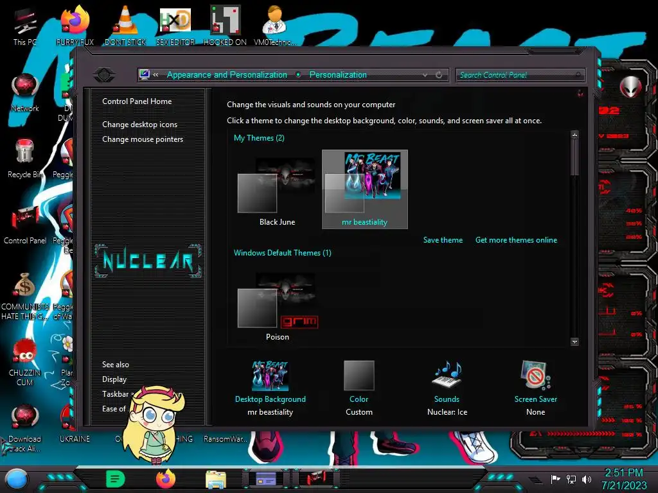Open the Control Panel desktop icon
This screenshot has height=493, width=658.
click(x=25, y=225)
